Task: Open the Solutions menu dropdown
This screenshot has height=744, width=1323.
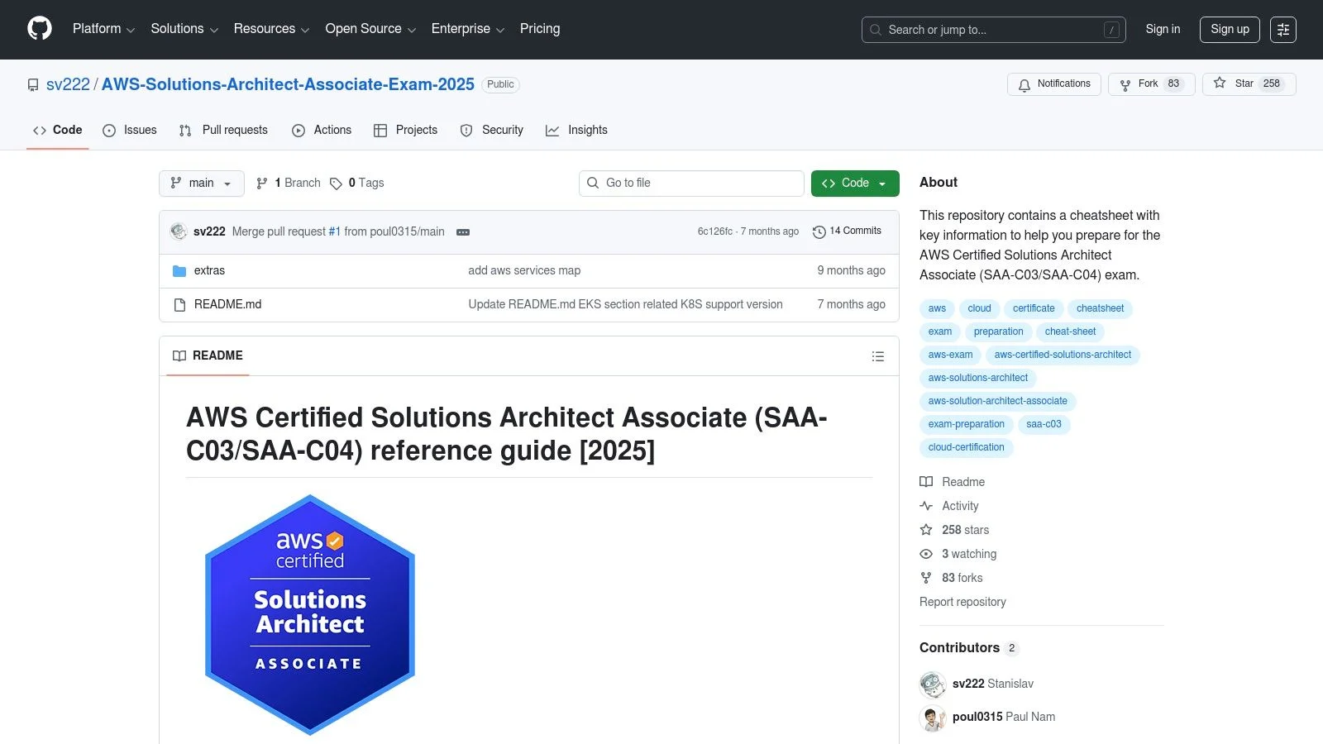Action: click(184, 29)
